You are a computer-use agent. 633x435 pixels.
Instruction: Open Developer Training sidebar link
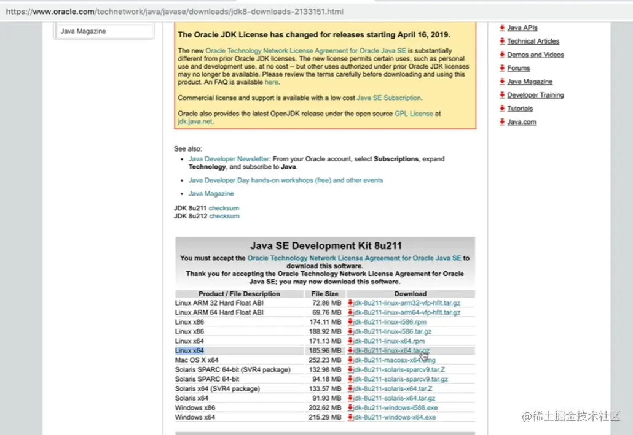click(535, 95)
